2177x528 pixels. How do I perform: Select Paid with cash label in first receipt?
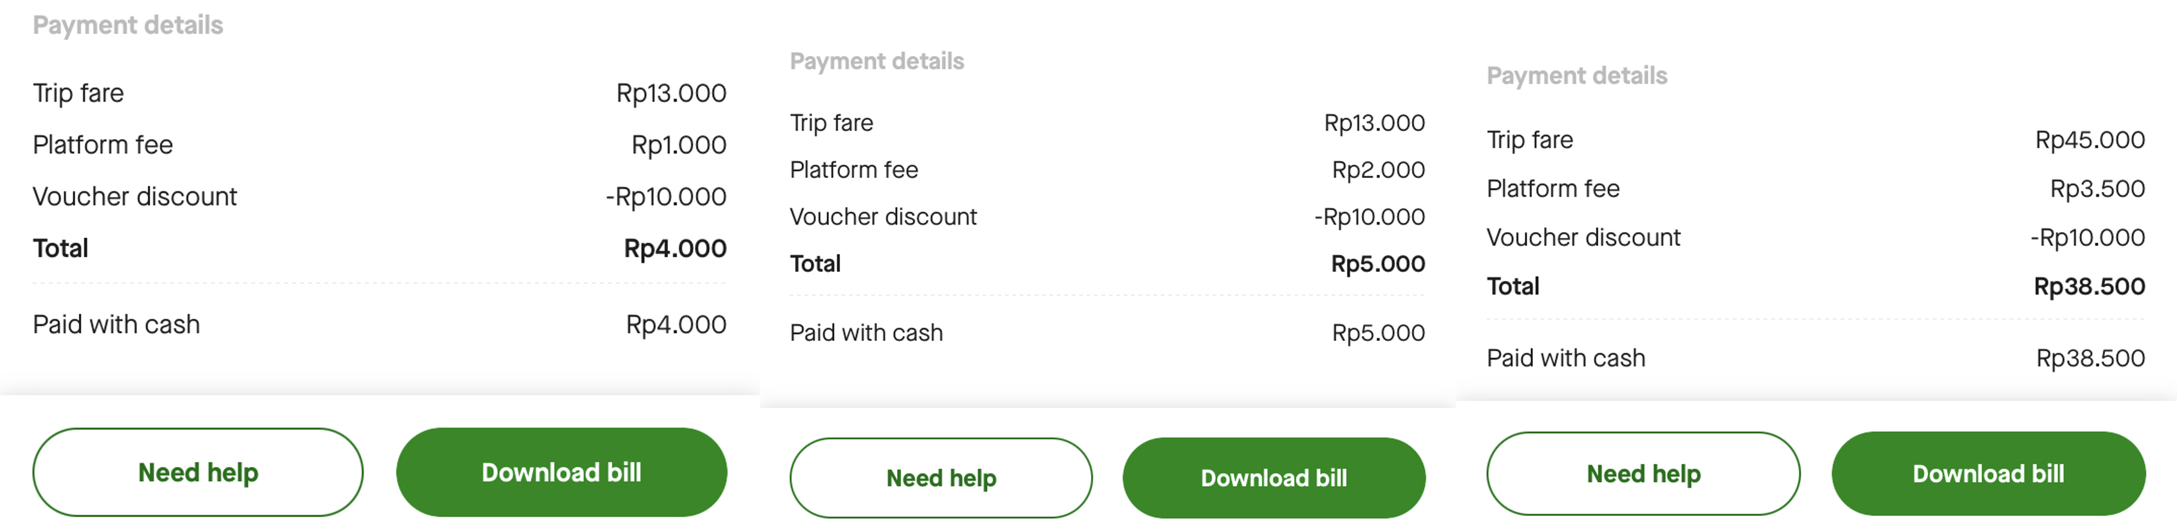116,325
